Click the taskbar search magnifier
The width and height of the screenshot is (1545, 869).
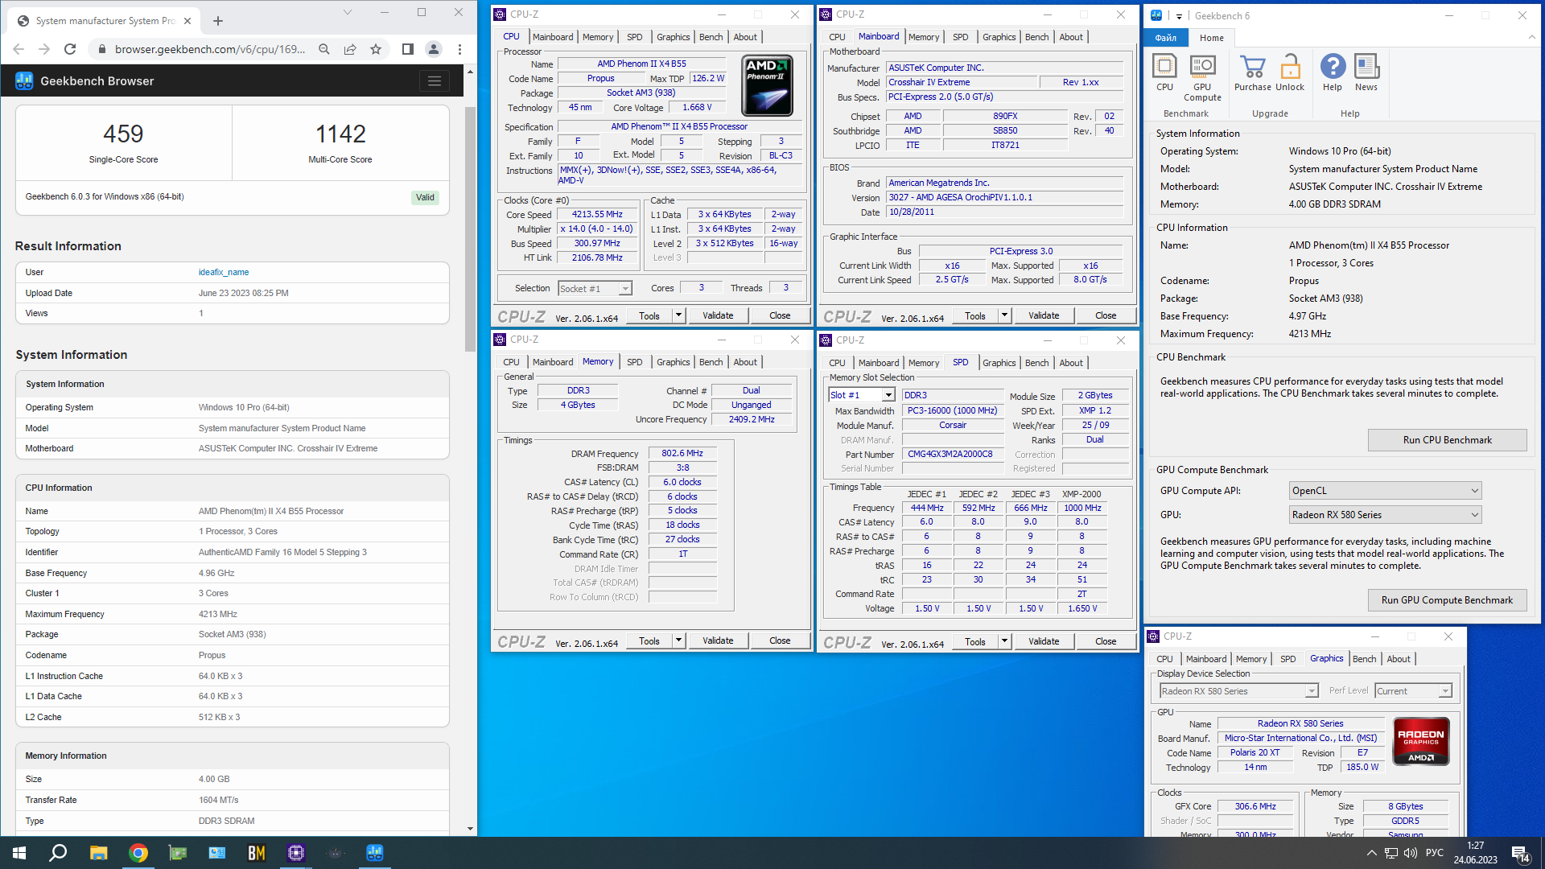click(58, 853)
